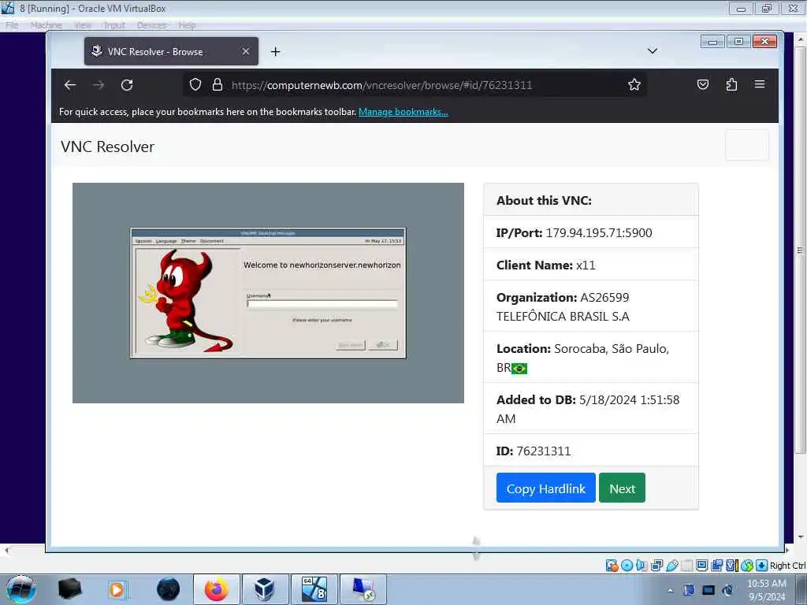807x605 pixels.
Task: Click the VNC screenshot thumbnail
Action: click(268, 293)
